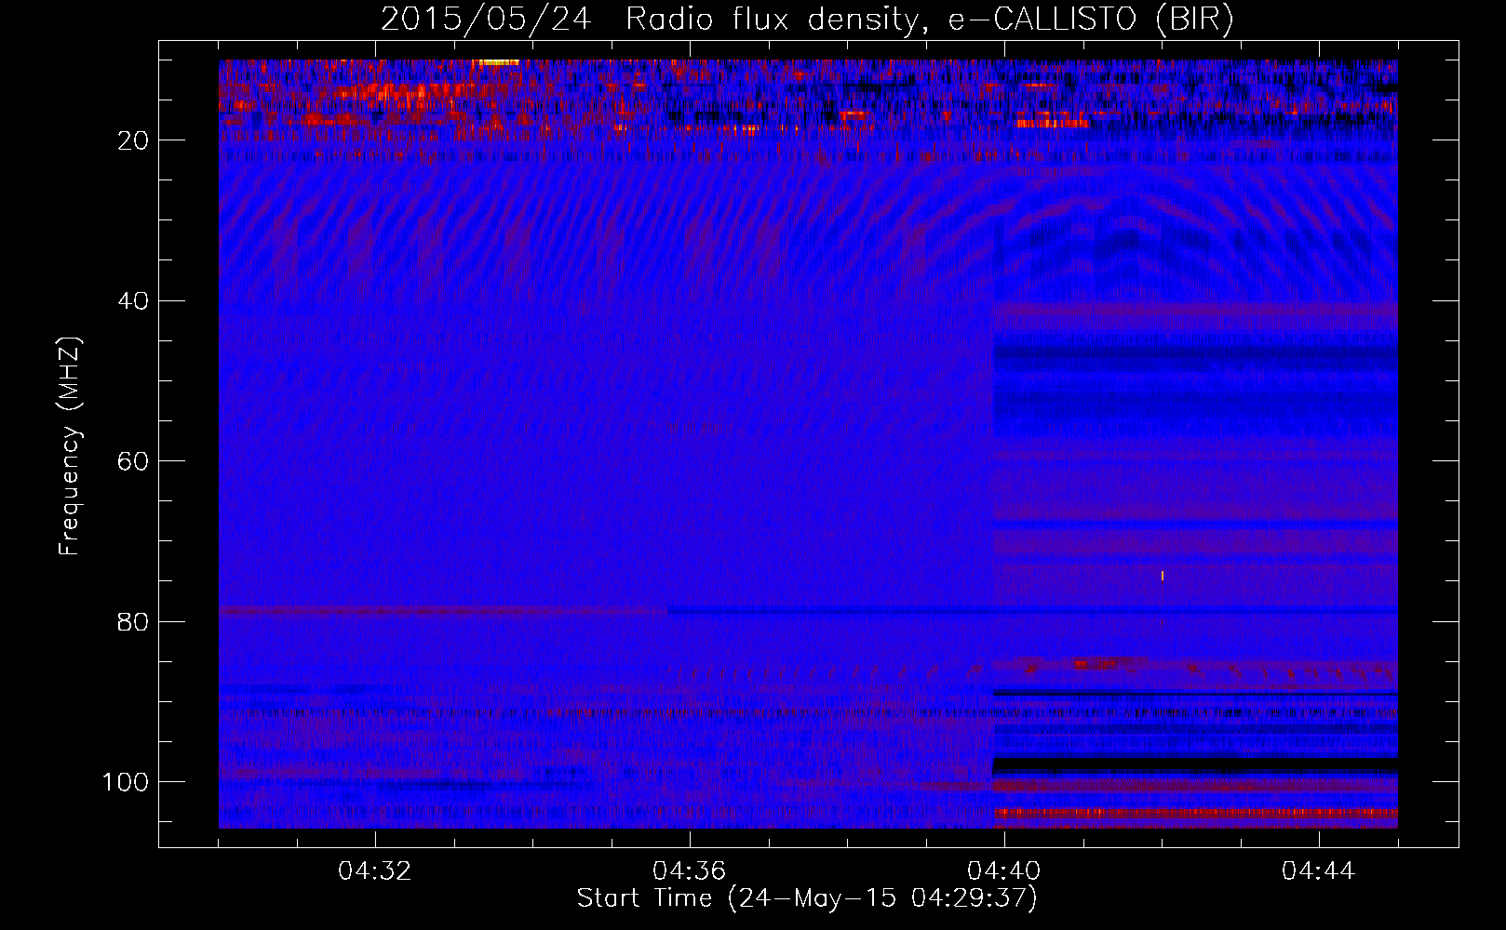This screenshot has height=930, width=1506.
Task: Click the 'Start Time (24-May-15 04:29:37)' label
Action: (807, 898)
